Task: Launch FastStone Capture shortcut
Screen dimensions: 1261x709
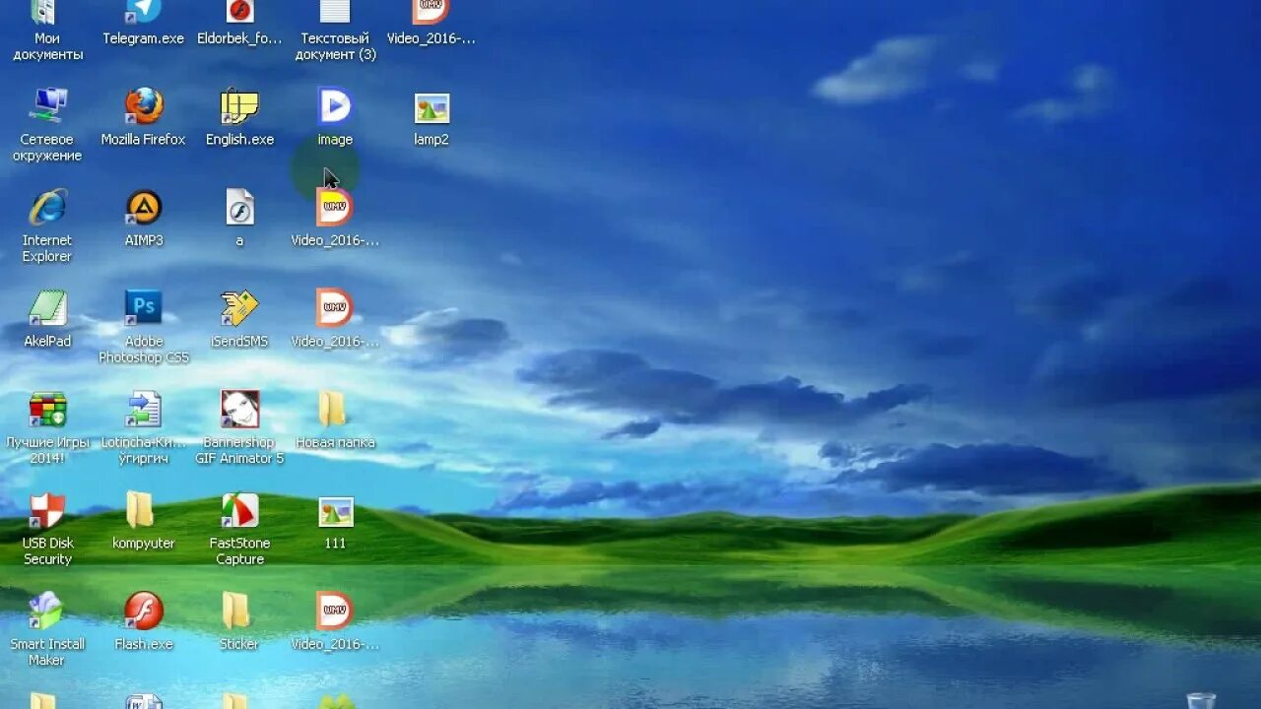Action: 239,529
